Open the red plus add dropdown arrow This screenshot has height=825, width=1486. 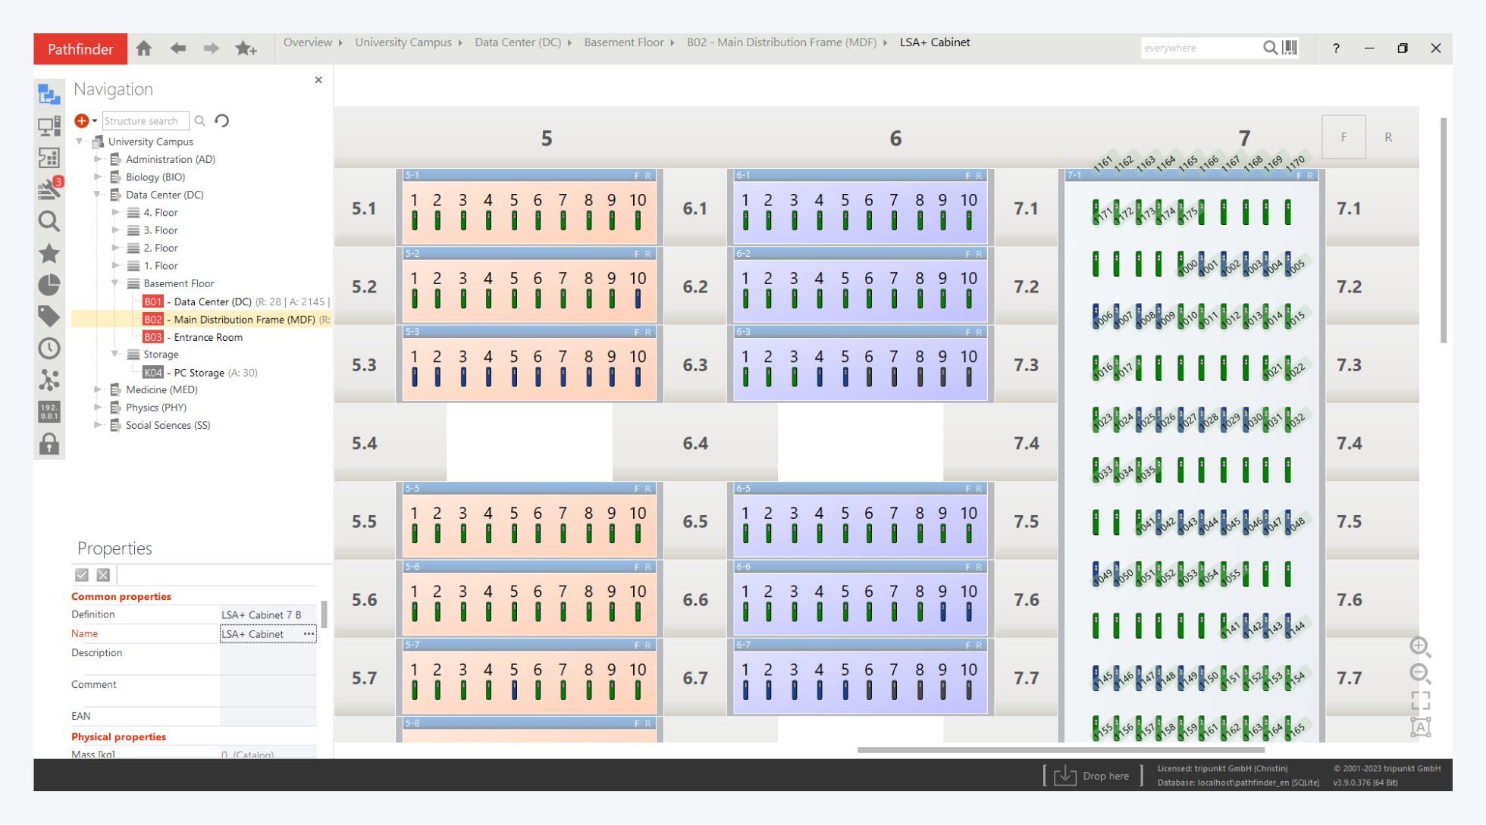coord(95,120)
